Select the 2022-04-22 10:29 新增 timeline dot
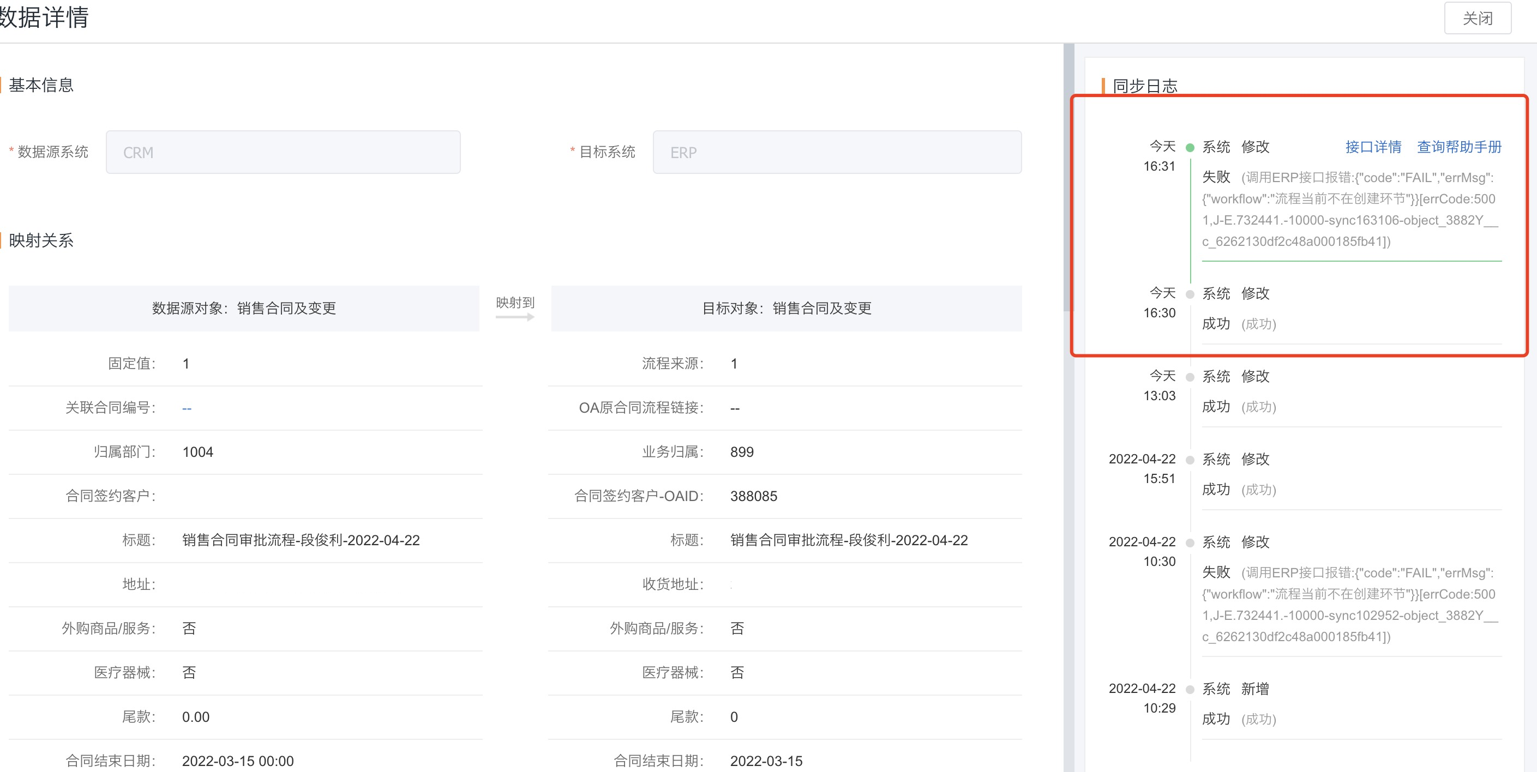This screenshot has height=772, width=1537. coord(1190,690)
